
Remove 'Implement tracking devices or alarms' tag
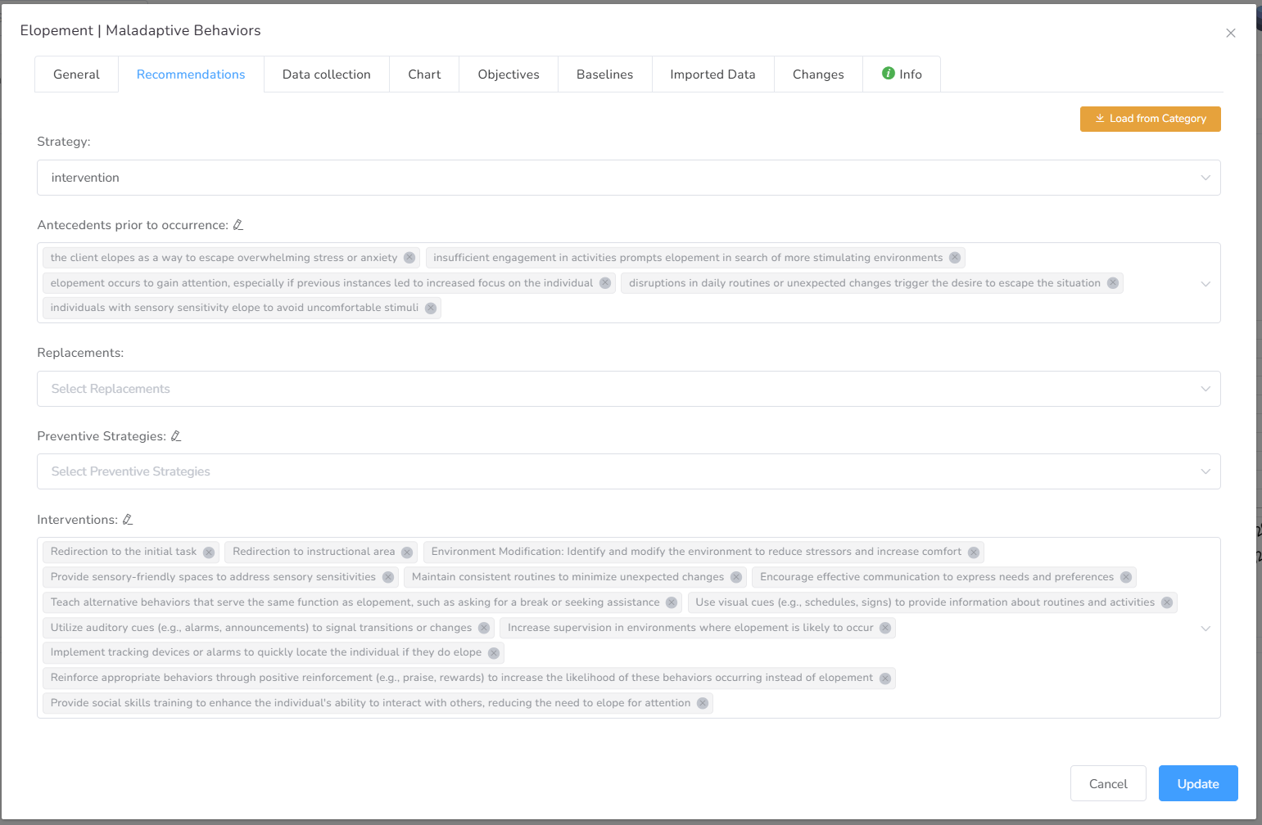coord(494,653)
